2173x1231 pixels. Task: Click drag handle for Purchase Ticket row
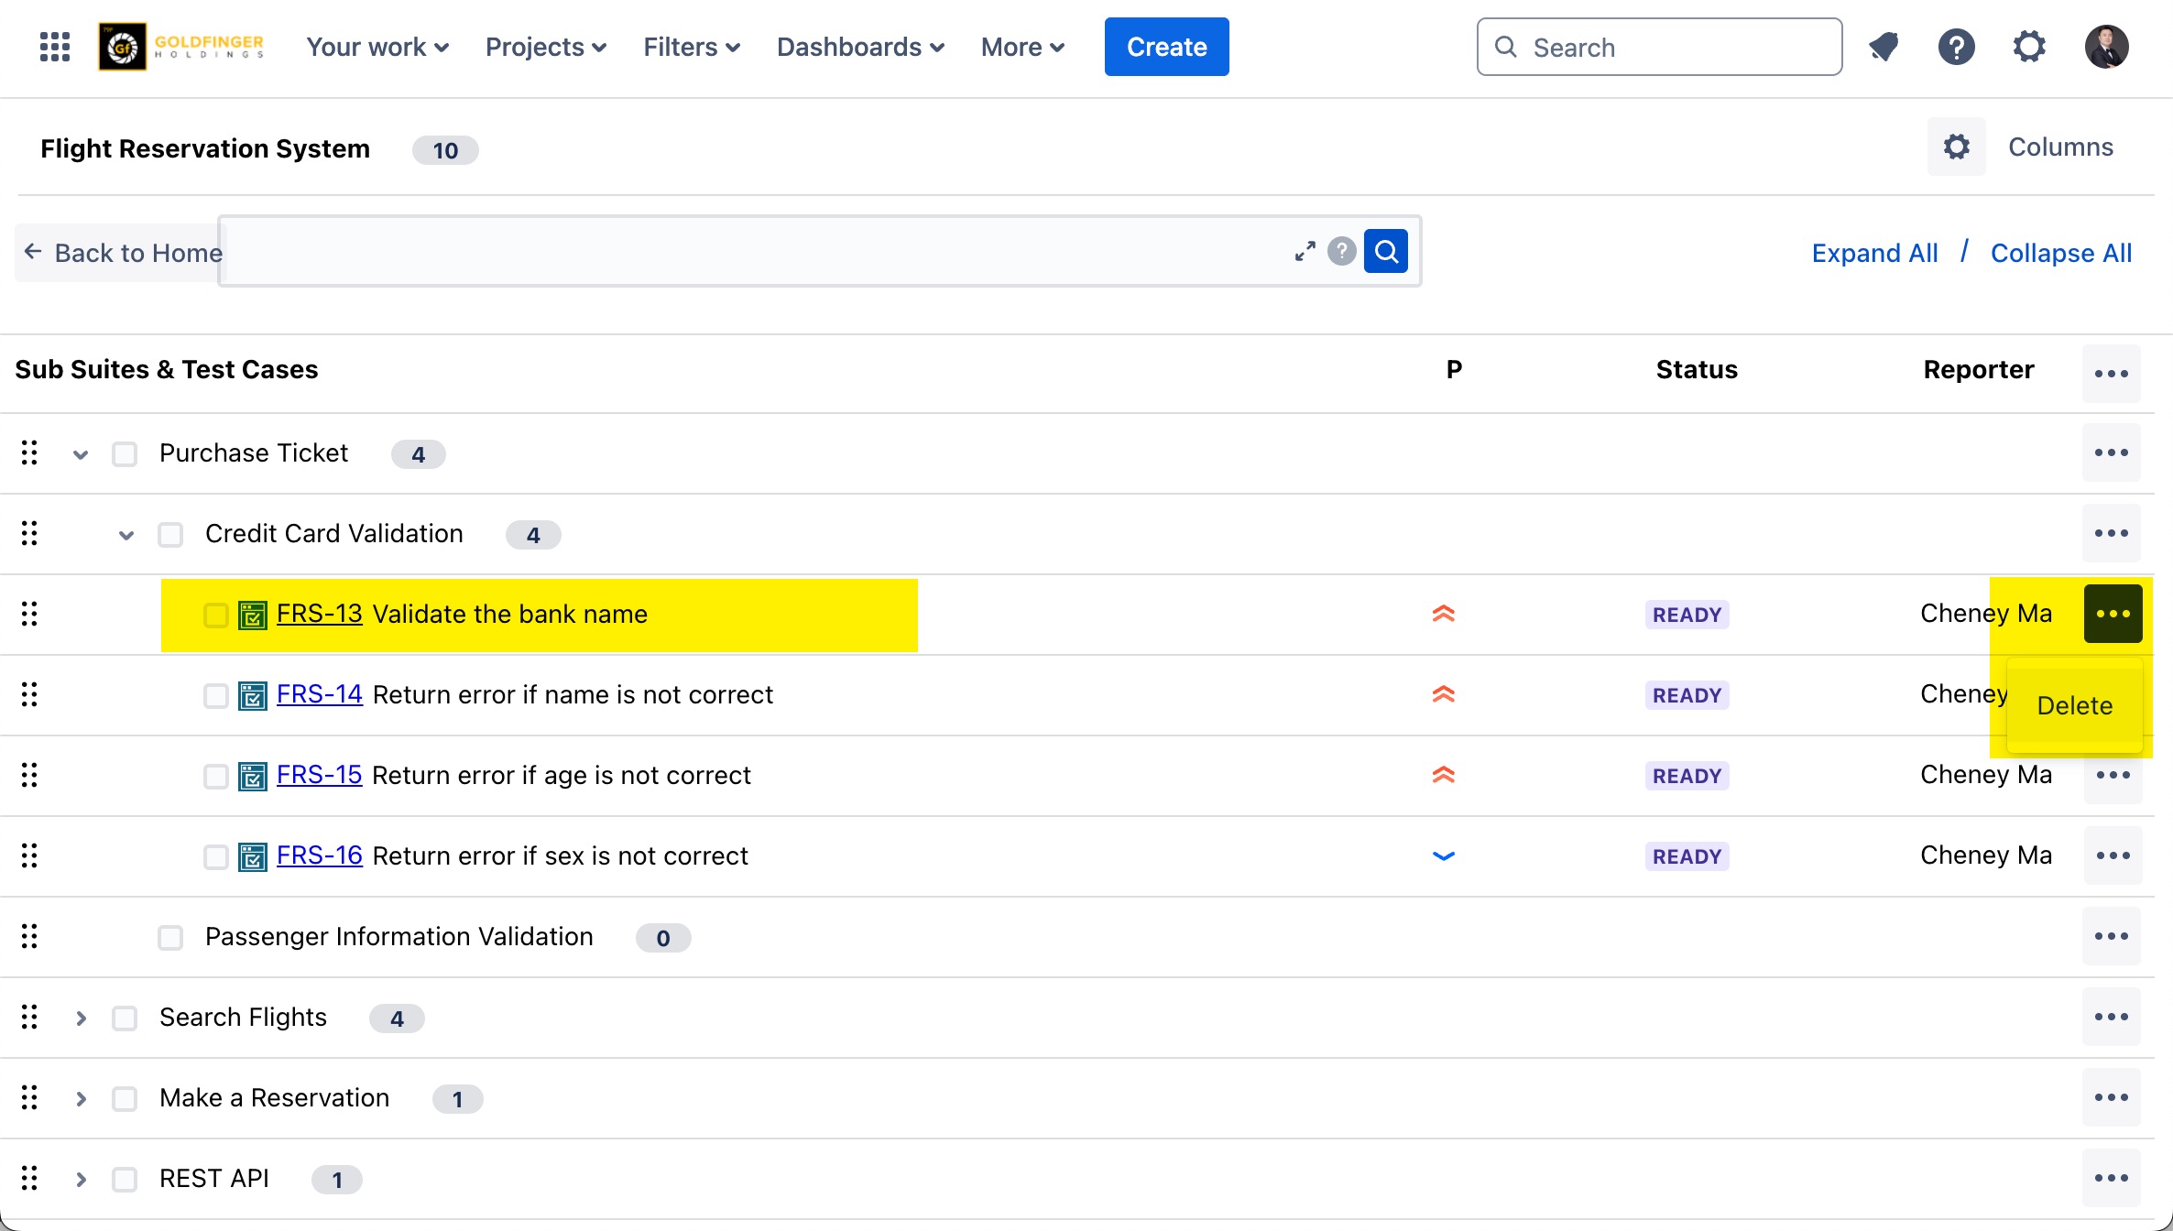pyautogui.click(x=29, y=452)
